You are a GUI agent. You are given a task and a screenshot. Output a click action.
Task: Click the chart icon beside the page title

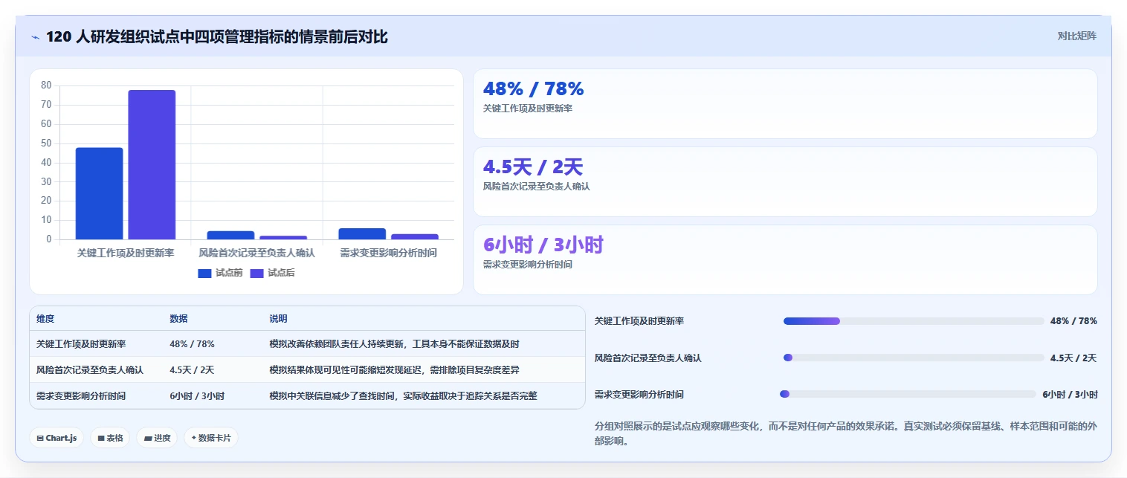[x=36, y=37]
